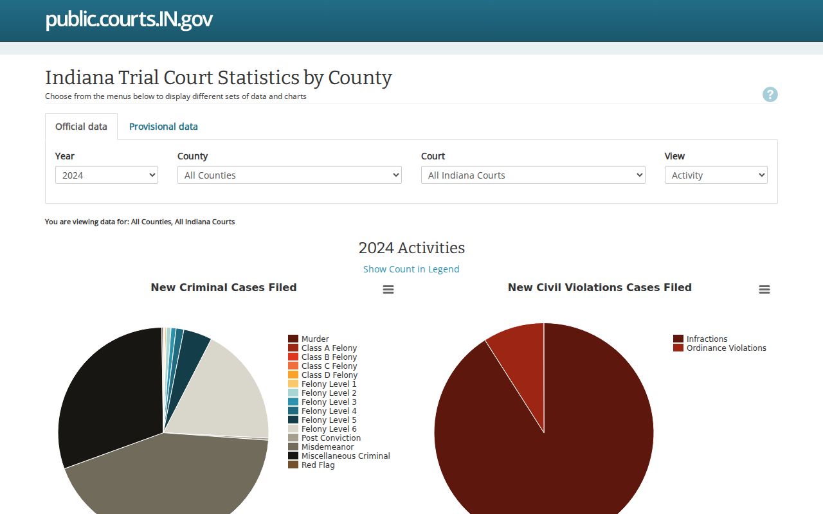Open the Court dropdown All Indiana Courts
The image size is (823, 514).
click(533, 175)
